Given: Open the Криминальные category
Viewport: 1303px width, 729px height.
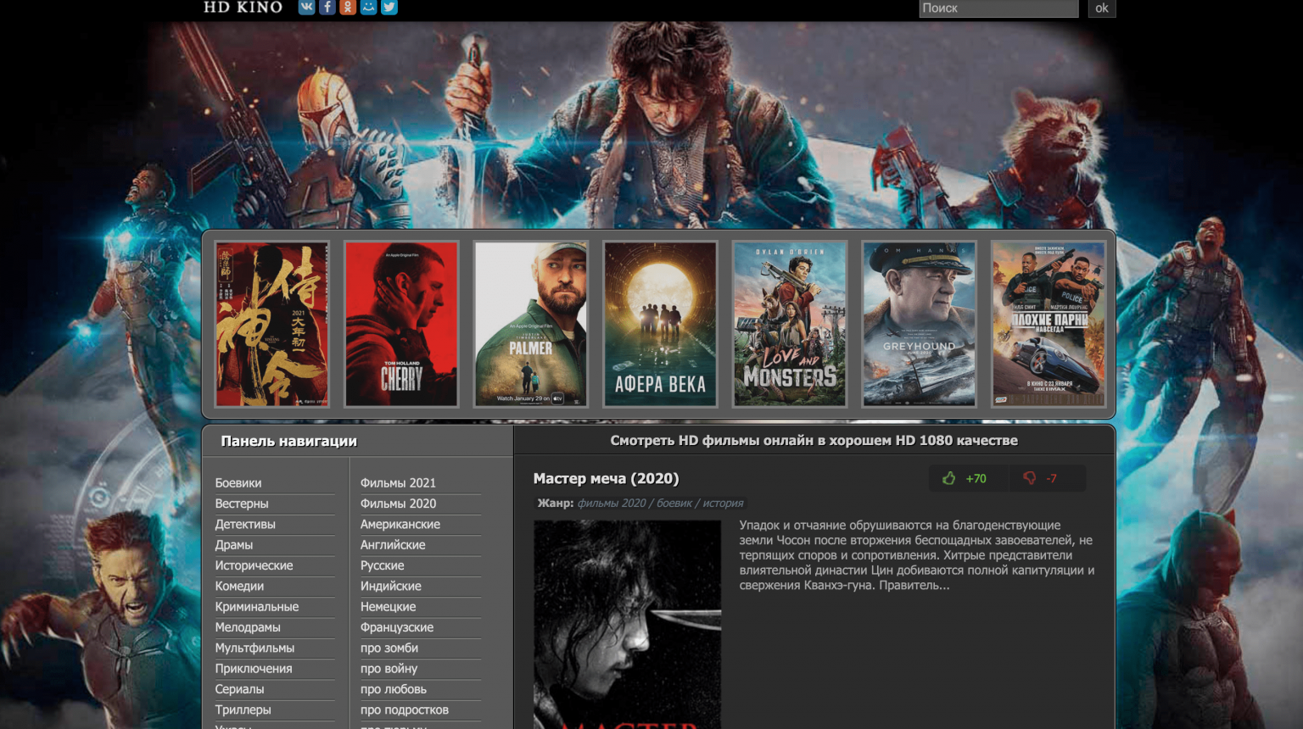Looking at the screenshot, I should tap(257, 606).
